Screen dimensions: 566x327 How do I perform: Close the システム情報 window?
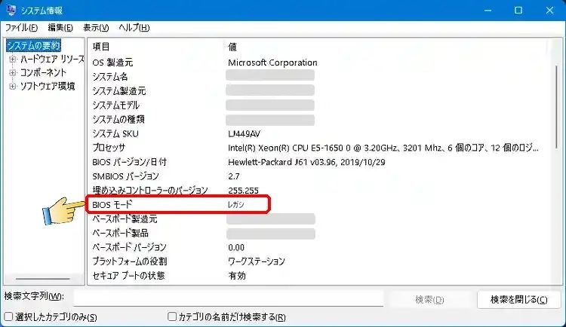[549, 10]
